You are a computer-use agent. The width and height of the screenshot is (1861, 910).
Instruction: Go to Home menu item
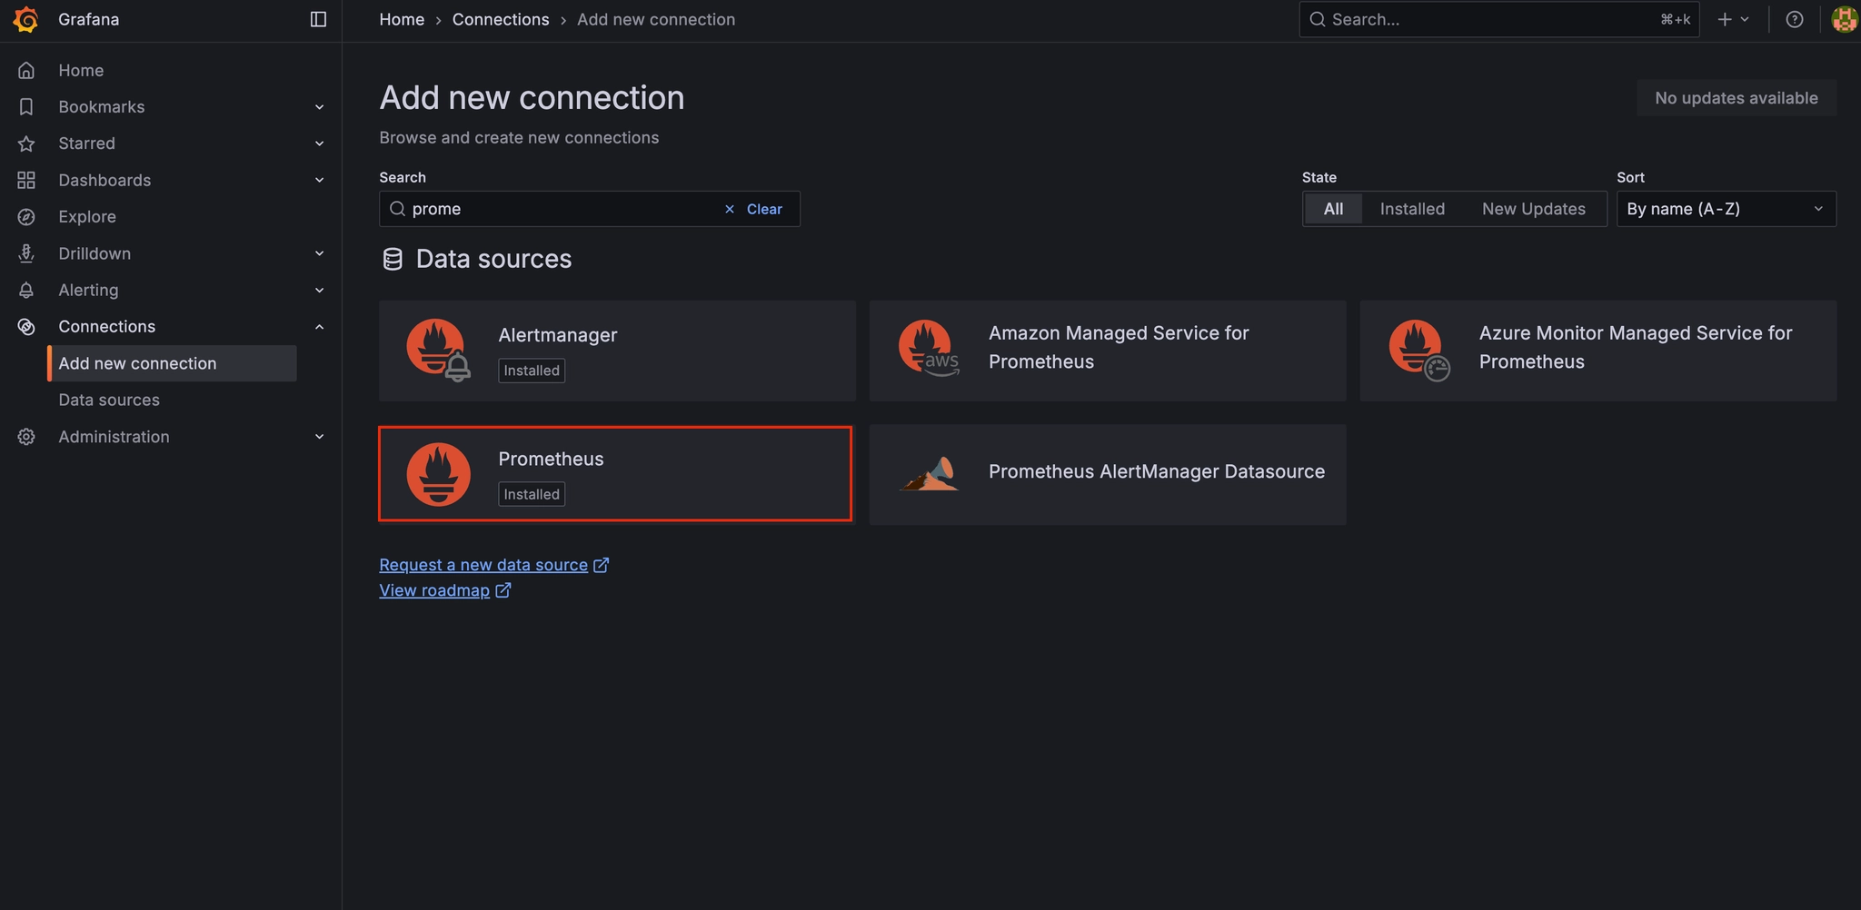click(x=81, y=70)
